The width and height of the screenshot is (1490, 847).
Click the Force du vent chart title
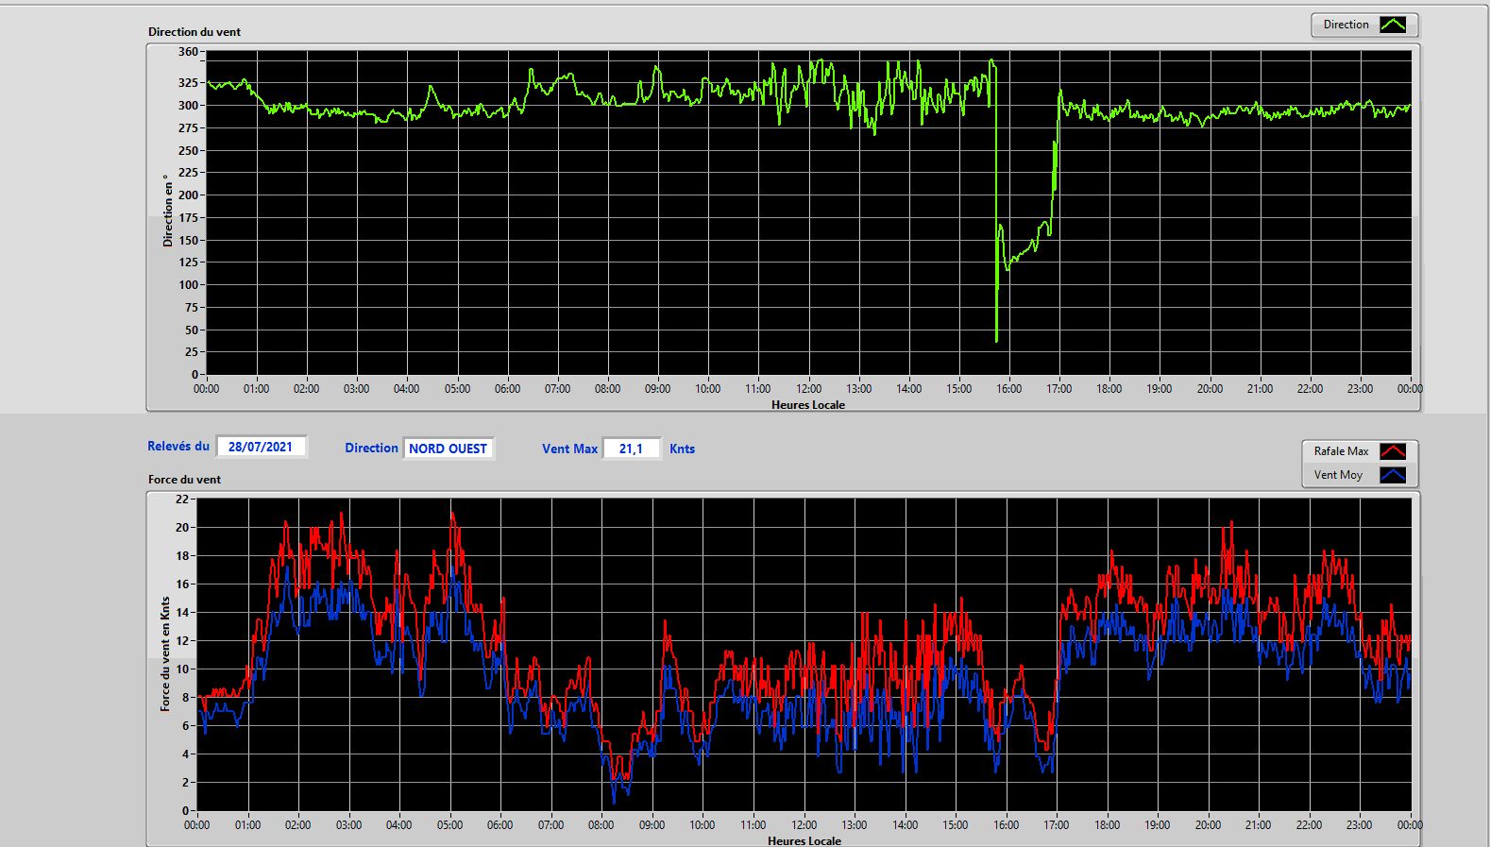pos(184,480)
